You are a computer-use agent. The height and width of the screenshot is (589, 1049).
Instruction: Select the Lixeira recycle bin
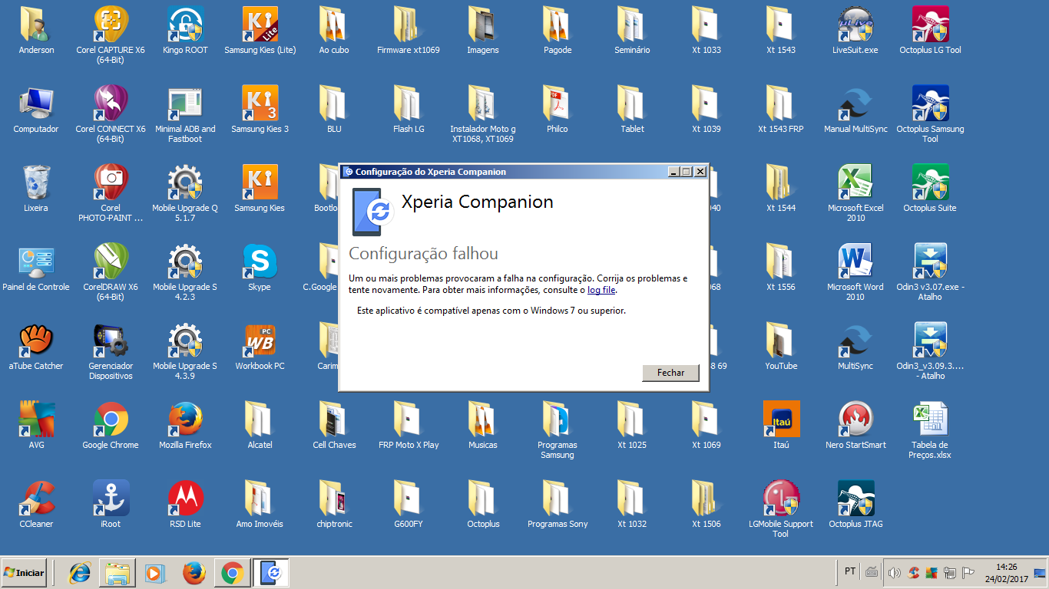click(x=36, y=182)
